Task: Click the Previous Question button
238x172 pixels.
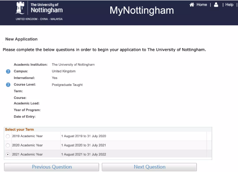Action: point(52,167)
